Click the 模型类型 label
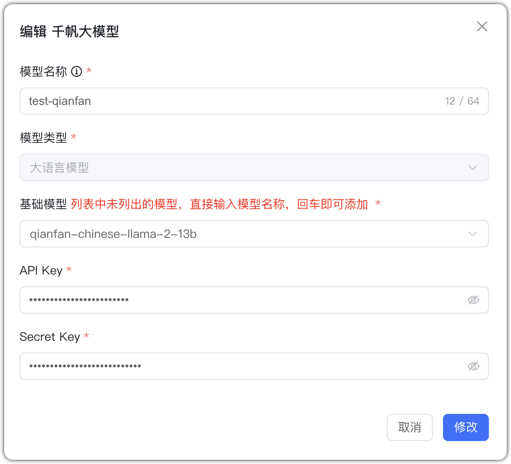The height and width of the screenshot is (464, 511). tap(43, 138)
